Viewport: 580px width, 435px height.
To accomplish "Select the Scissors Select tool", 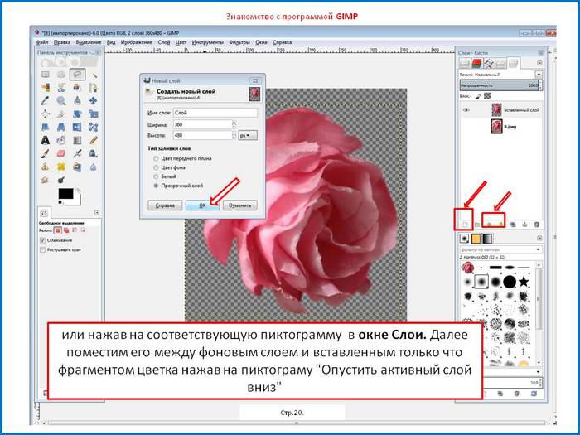I will point(61,88).
